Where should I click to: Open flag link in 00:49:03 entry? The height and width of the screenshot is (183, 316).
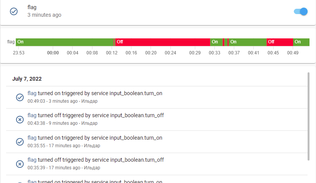(x=32, y=93)
